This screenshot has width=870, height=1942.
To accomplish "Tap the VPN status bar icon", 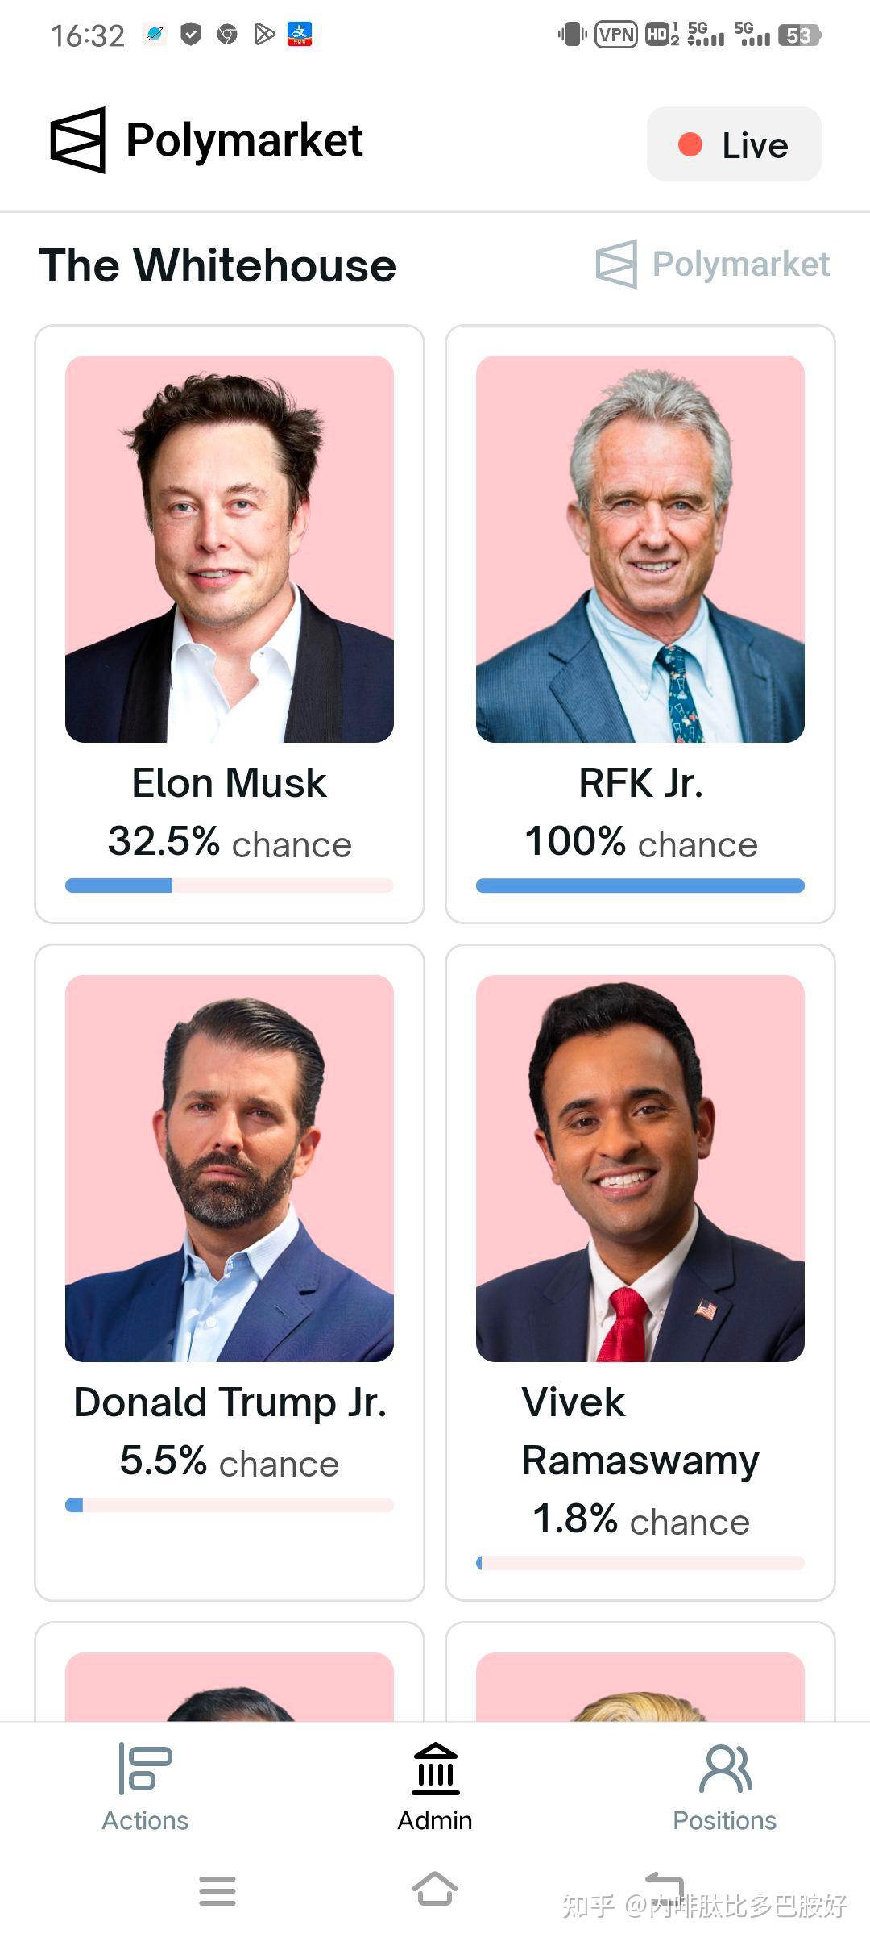I will click(x=616, y=35).
